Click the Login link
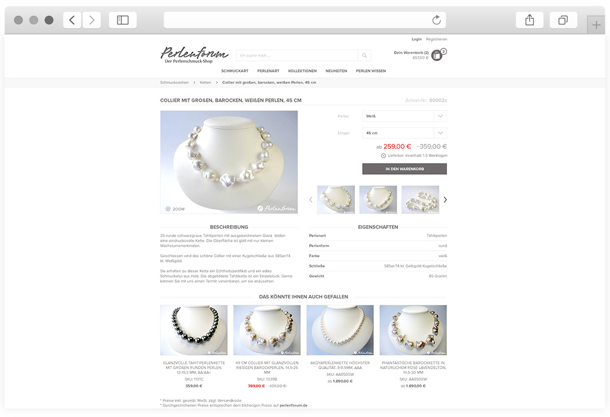Image resolution: width=610 pixels, height=417 pixels. 417,39
